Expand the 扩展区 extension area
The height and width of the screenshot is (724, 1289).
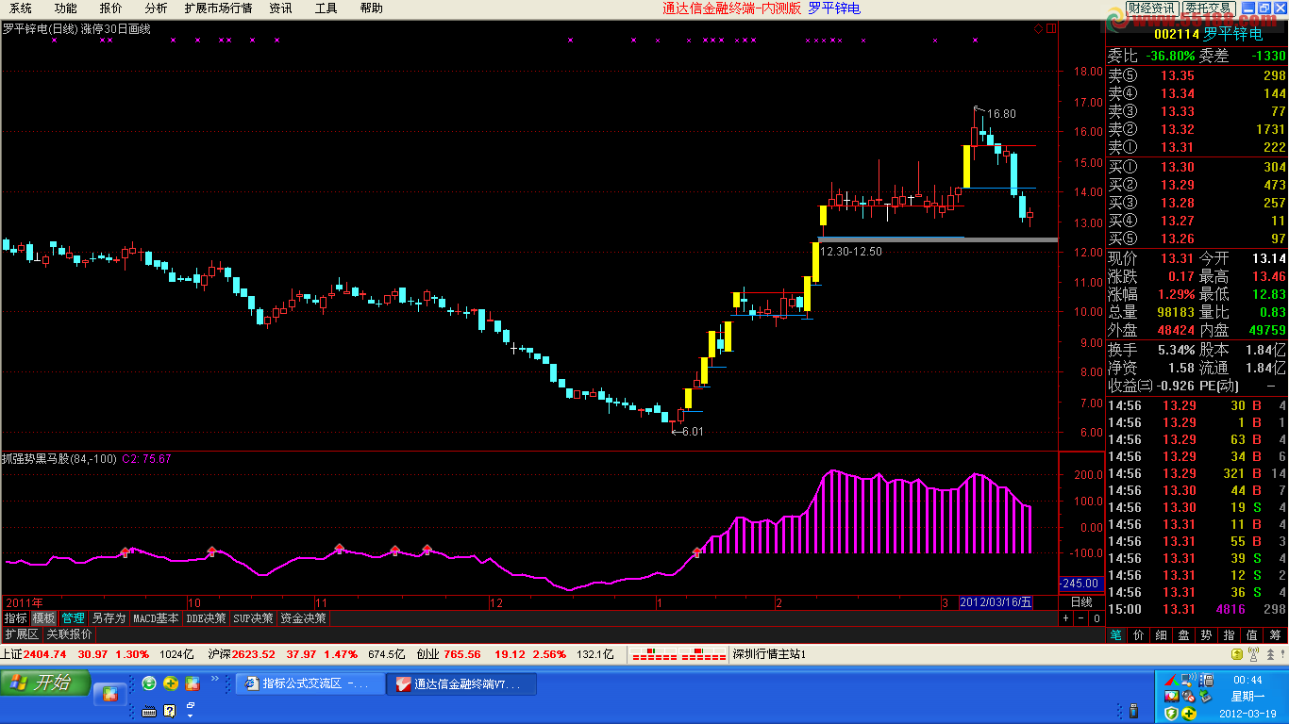click(22, 634)
